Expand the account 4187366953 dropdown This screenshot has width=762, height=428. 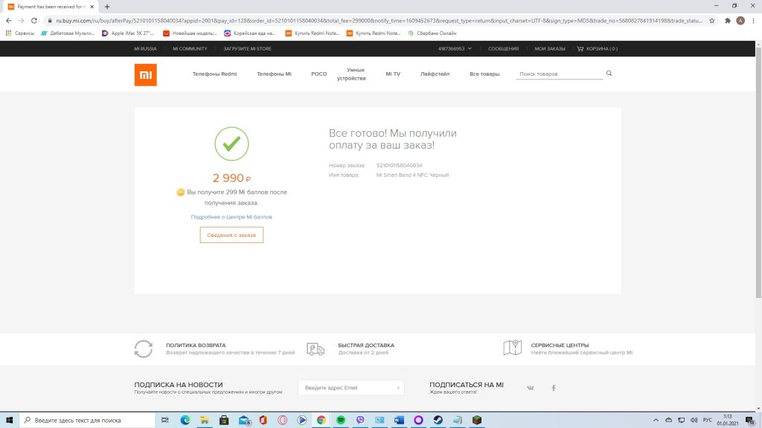(455, 49)
